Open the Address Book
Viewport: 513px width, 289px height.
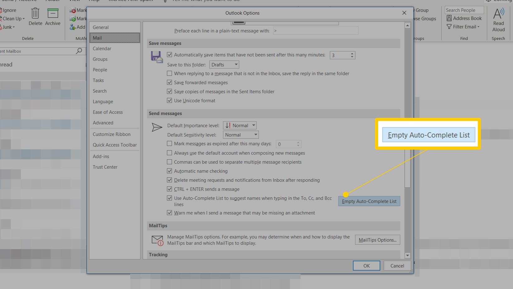pyautogui.click(x=464, y=18)
